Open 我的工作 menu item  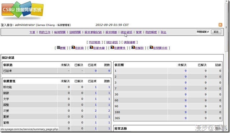tap(45, 32)
